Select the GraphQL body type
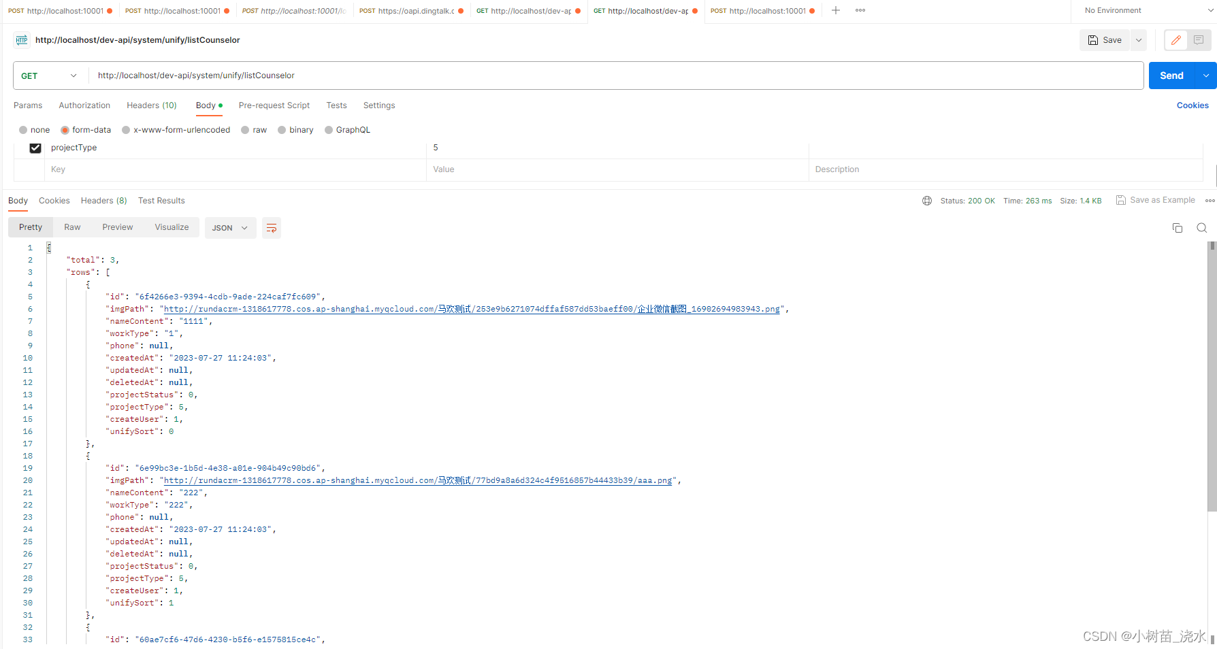 329,130
